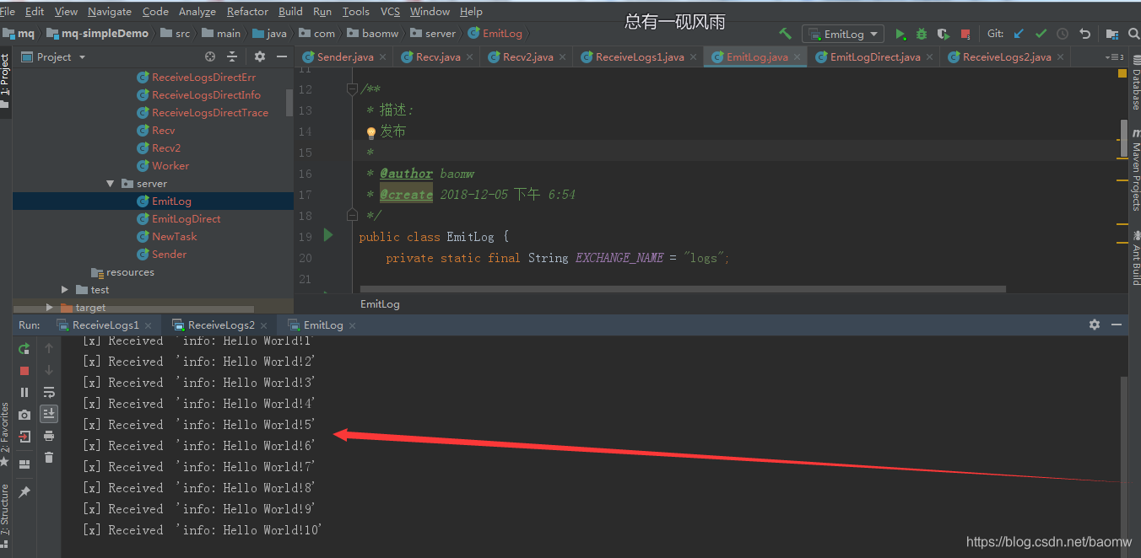Screen dimensions: 1141x558
Task: Switch to the Sender.java tab
Action: tap(344, 56)
